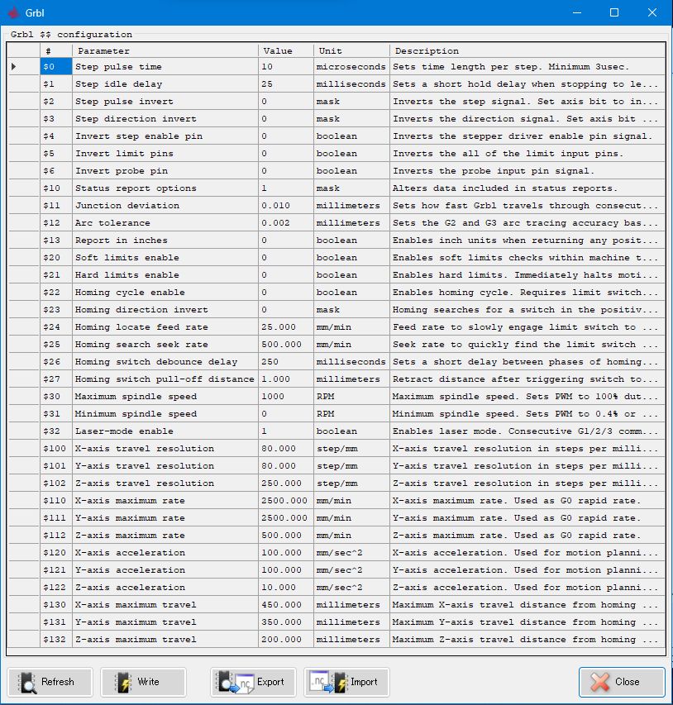This screenshot has width=673, height=705.
Task: Select the 'Hard limits enable' cell
Action: (165, 274)
